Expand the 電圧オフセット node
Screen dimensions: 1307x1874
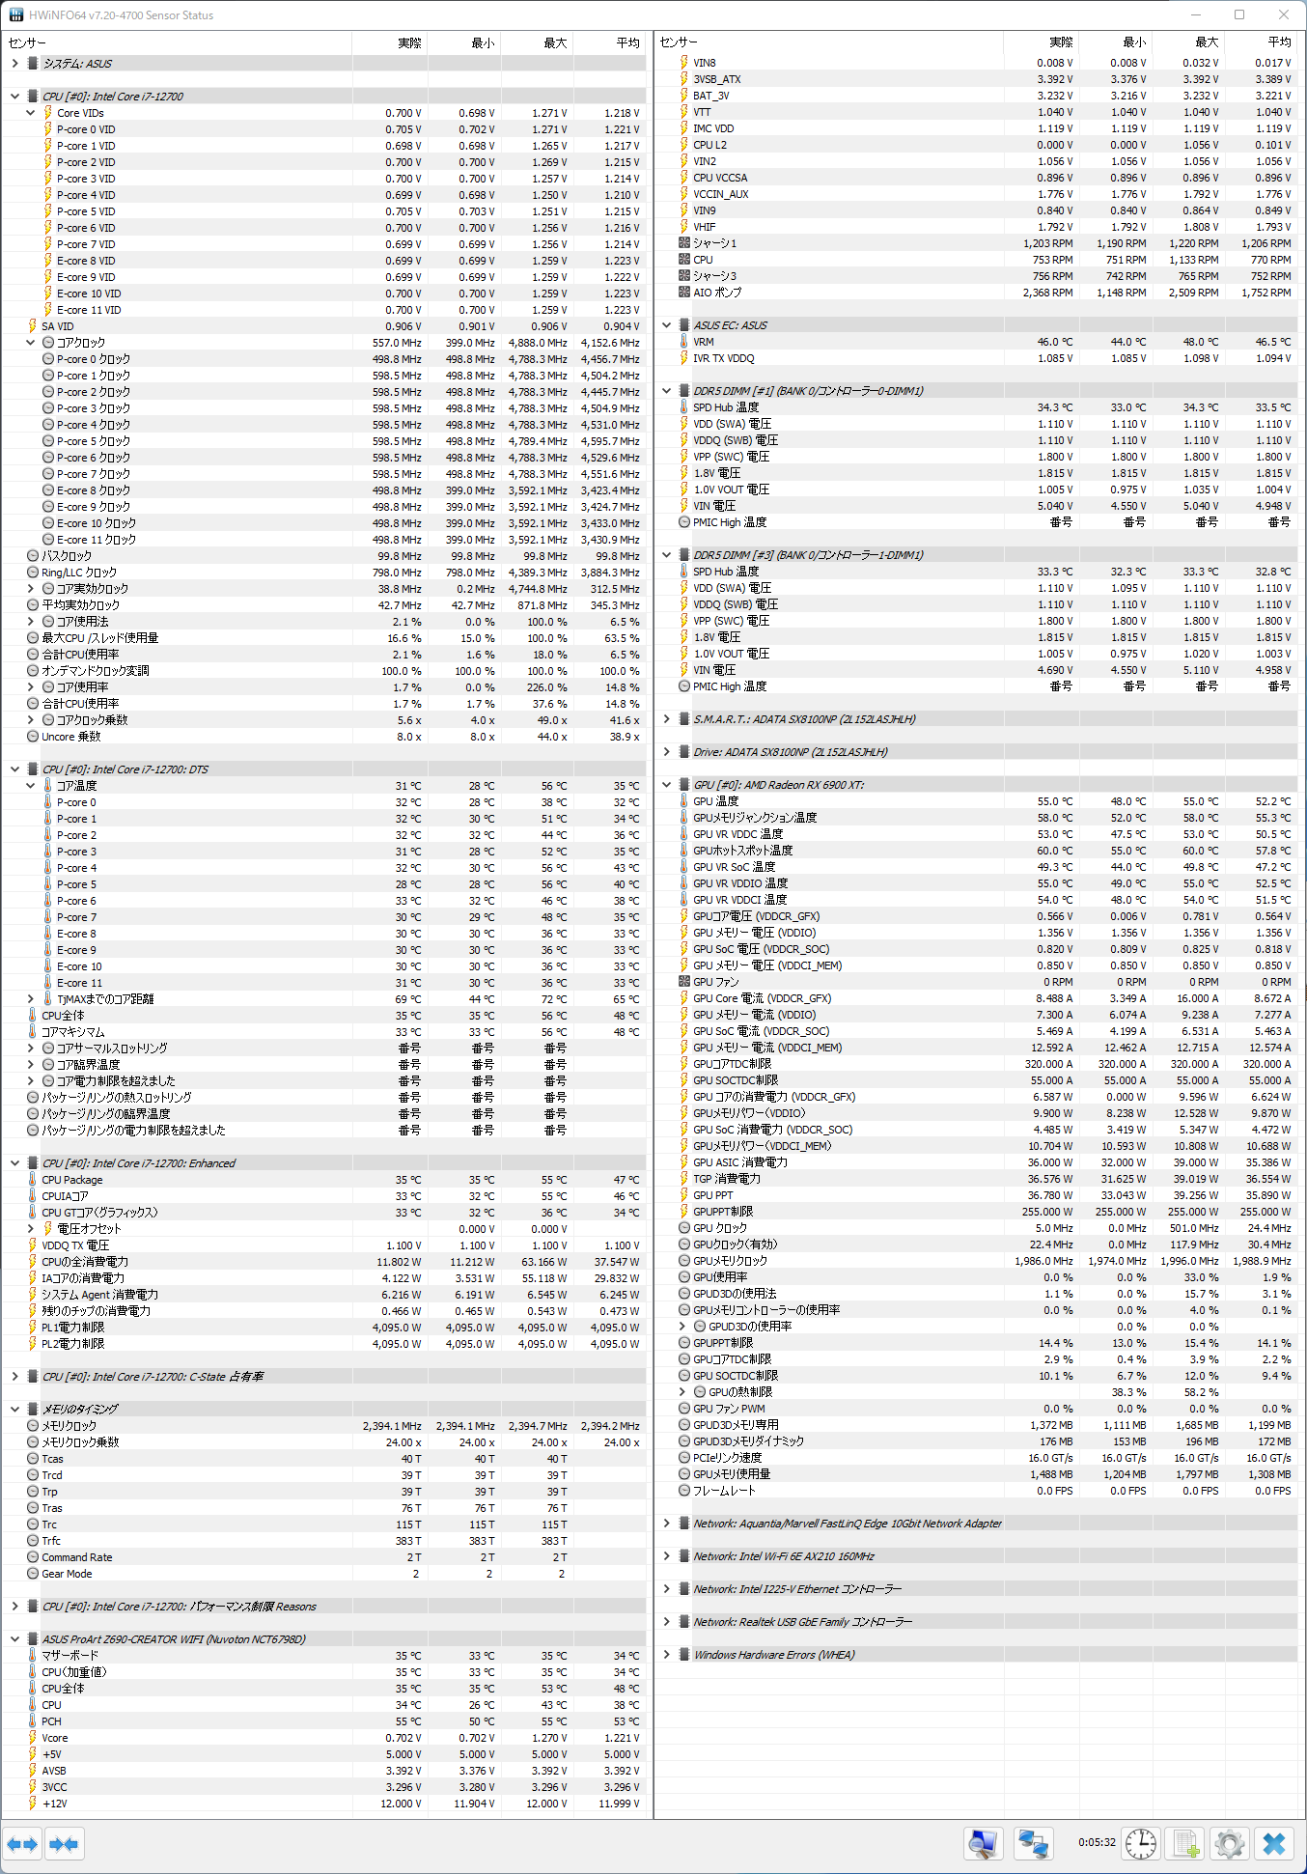(30, 1229)
